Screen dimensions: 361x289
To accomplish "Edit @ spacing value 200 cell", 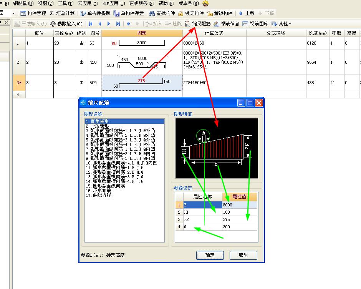I will pyautogui.click(x=239, y=227).
